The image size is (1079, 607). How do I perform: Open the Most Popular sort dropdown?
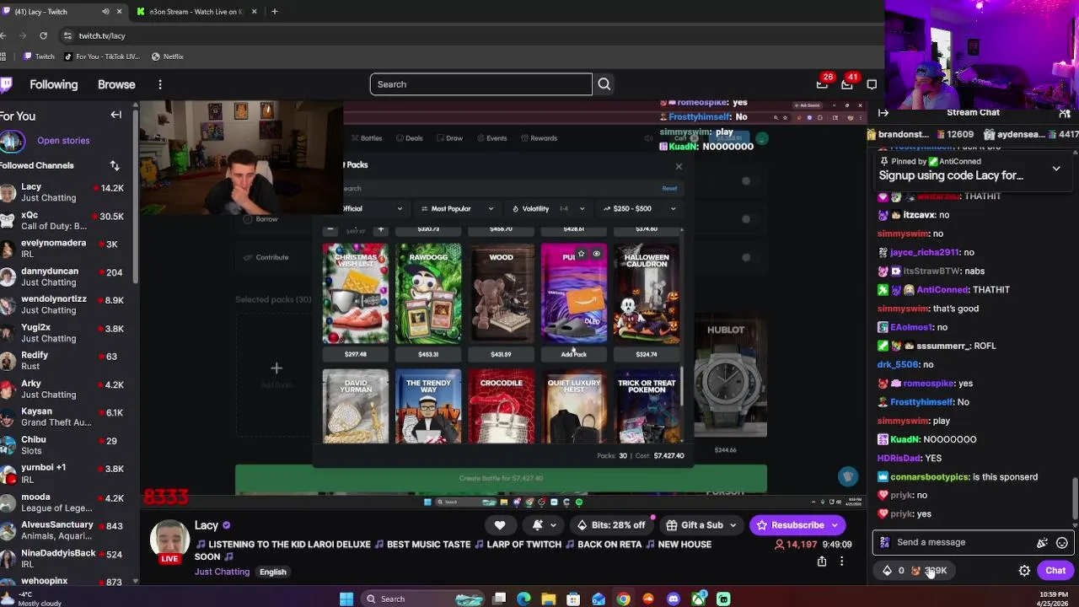coord(457,209)
